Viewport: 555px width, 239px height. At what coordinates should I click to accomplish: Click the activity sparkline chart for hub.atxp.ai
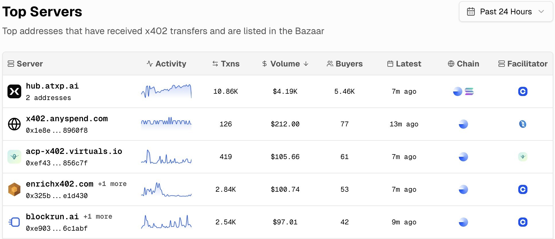166,91
